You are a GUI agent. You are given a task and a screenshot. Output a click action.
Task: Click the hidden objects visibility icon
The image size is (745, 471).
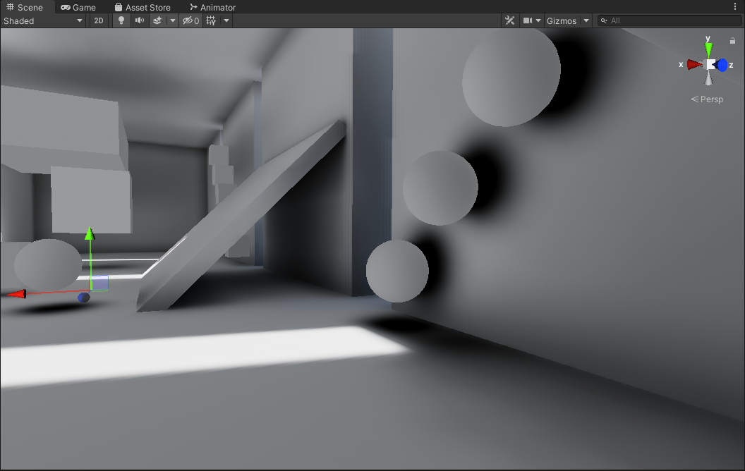pyautogui.click(x=190, y=20)
